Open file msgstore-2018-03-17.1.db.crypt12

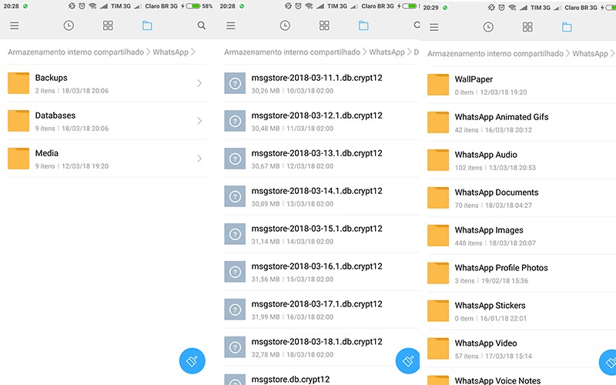click(322, 310)
